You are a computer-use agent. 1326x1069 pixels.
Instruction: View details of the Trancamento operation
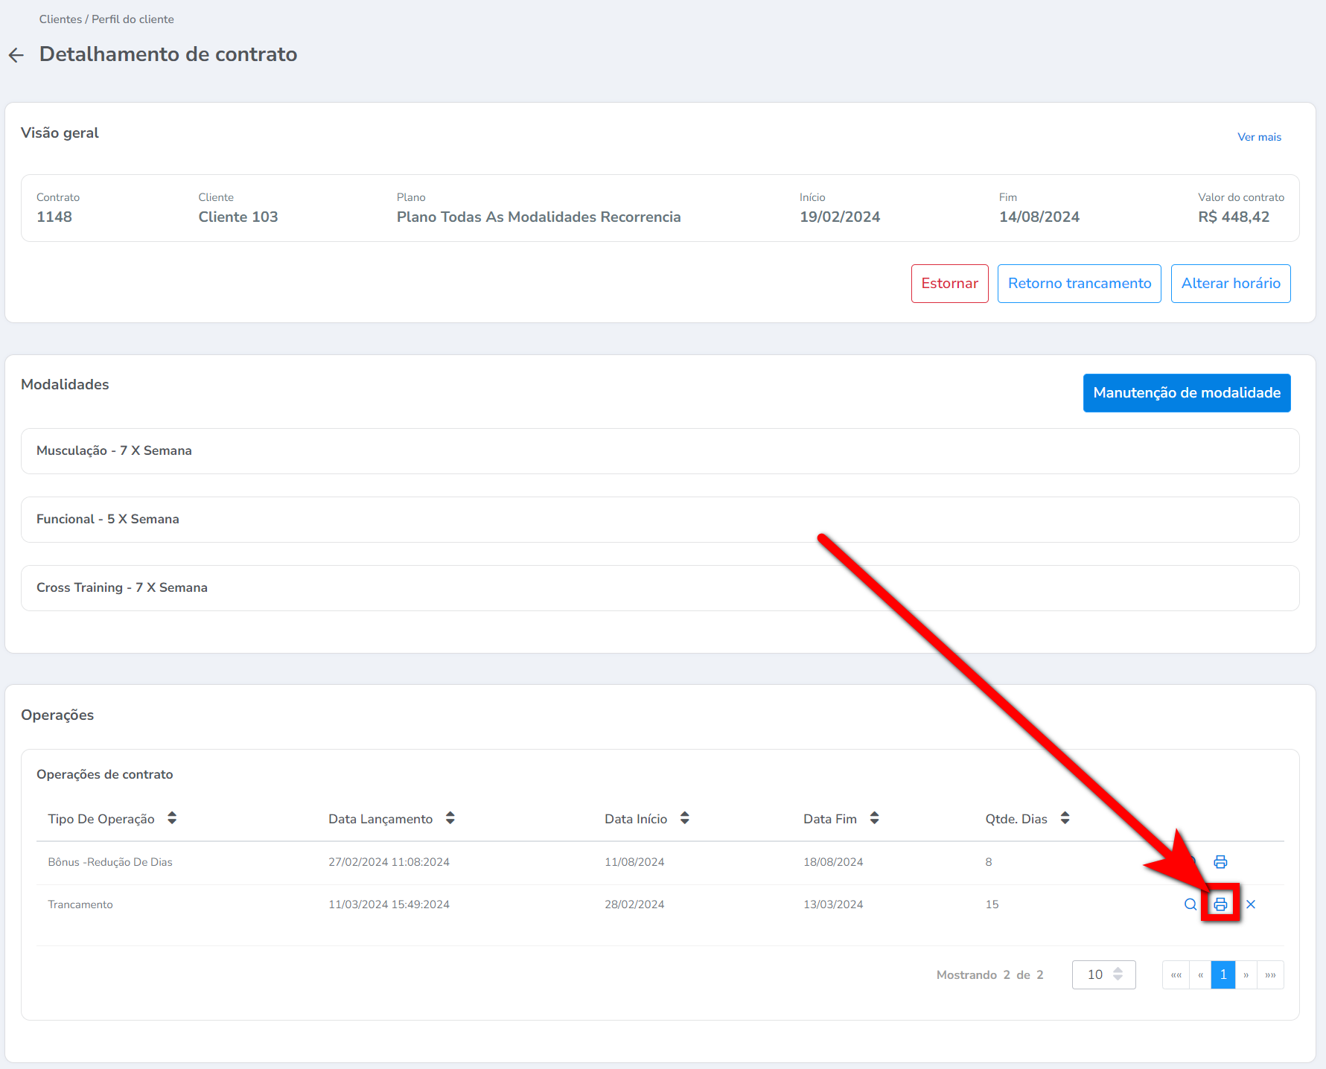1190,904
